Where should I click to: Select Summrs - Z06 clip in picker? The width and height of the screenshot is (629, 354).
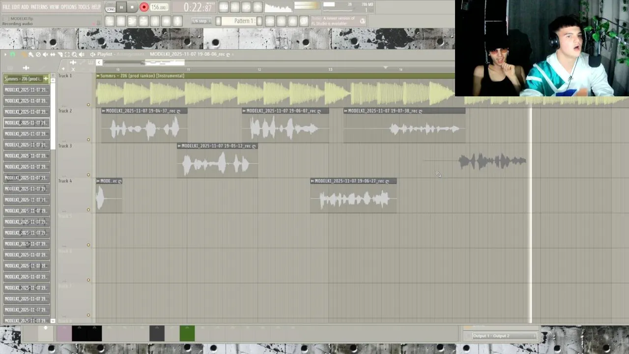click(26, 79)
